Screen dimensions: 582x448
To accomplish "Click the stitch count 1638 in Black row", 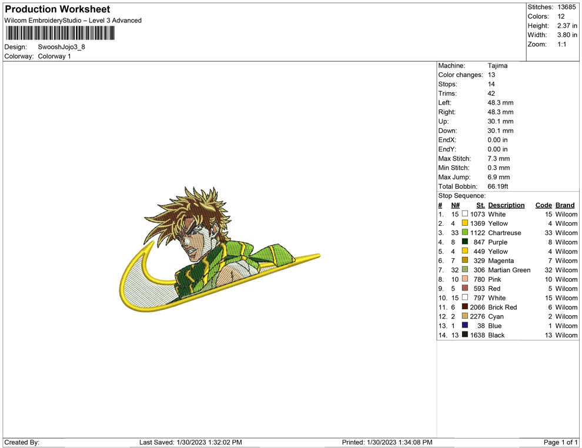I will (x=477, y=335).
